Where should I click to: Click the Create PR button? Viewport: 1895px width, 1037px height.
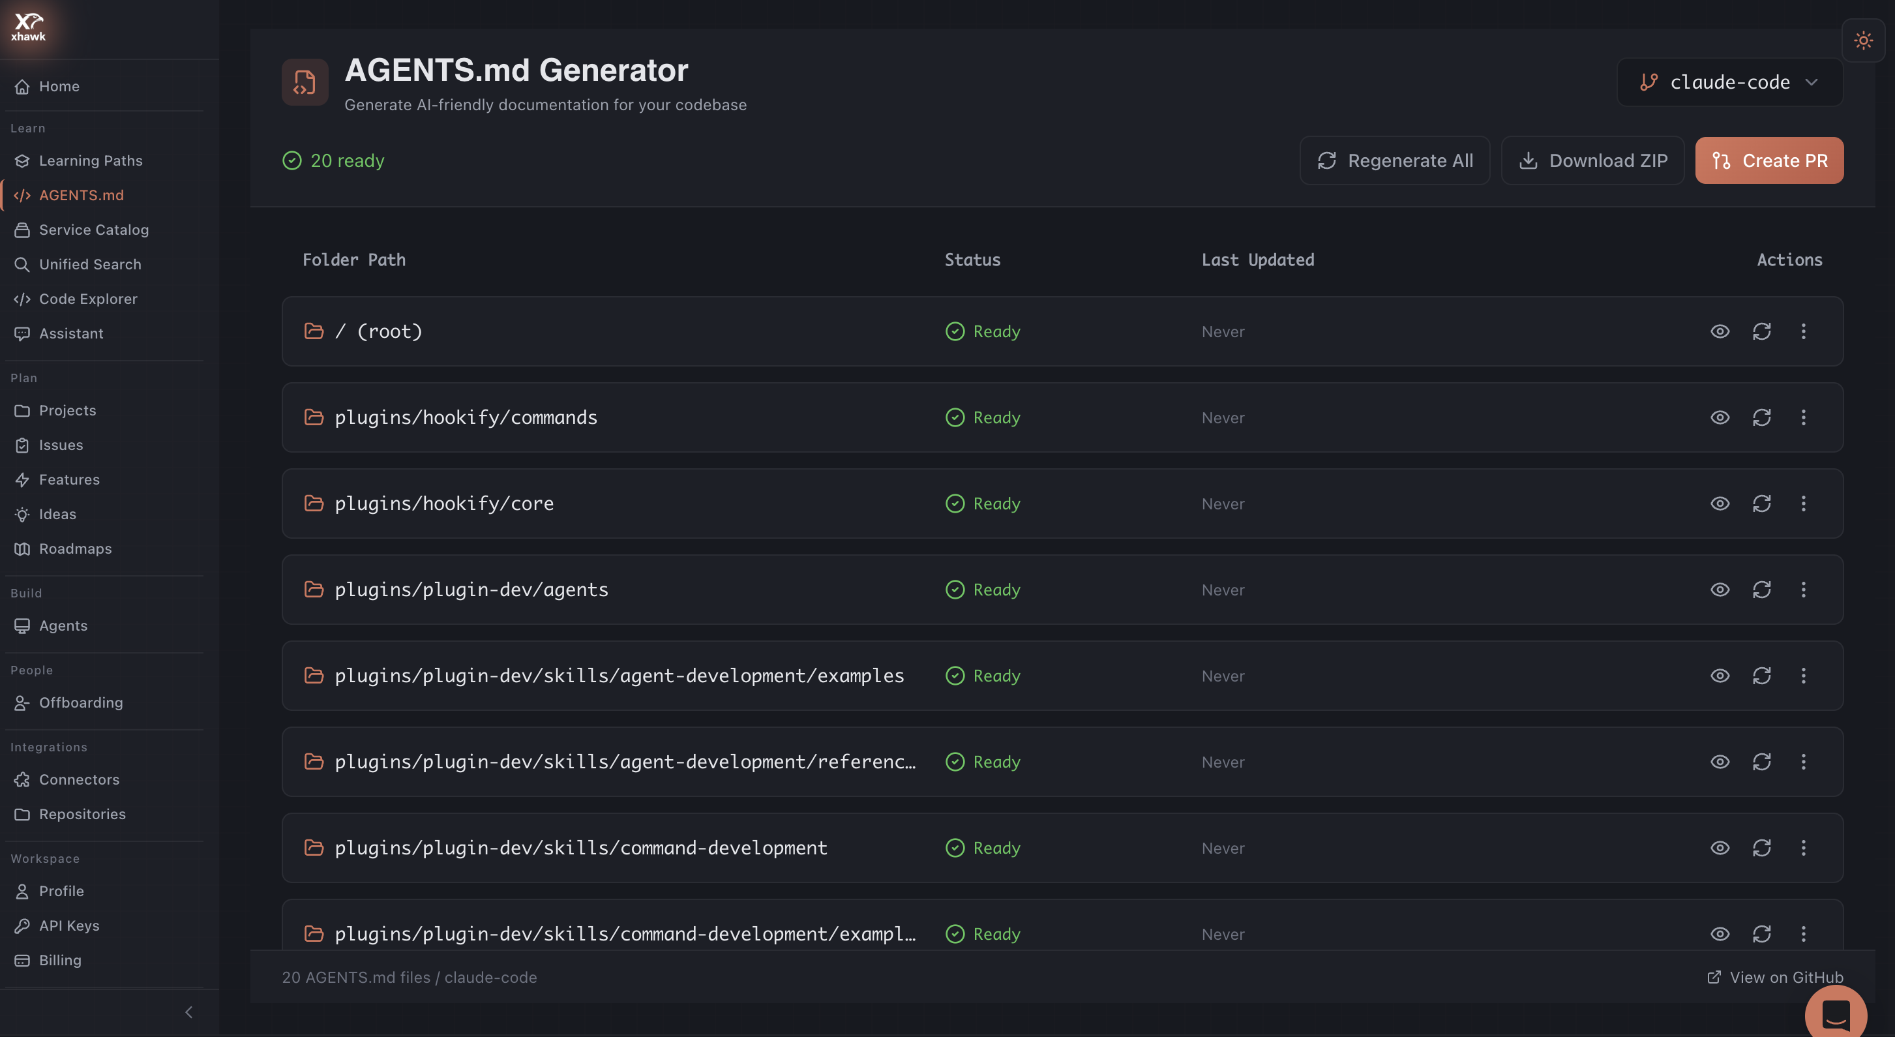[1768, 160]
